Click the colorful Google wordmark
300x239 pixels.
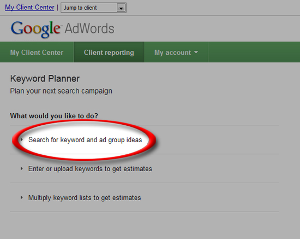(x=35, y=29)
